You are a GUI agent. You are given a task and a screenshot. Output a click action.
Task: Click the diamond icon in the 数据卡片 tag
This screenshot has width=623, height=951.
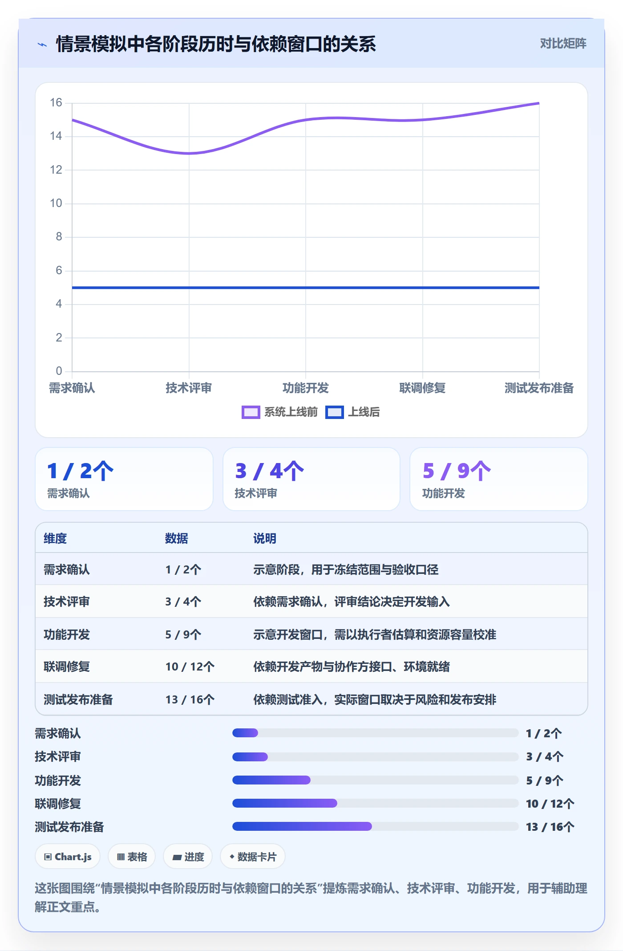tap(232, 857)
